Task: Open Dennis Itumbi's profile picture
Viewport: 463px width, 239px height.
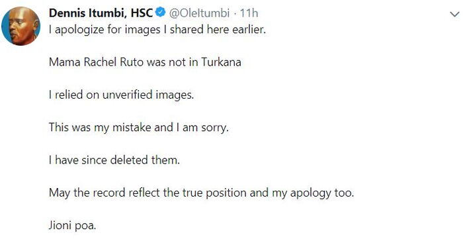Action: tap(21, 26)
